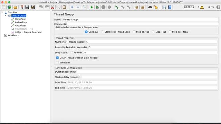The height and width of the screenshot is (124, 221).
Task: Select the WorkBench tree item
Action: tap(13, 35)
